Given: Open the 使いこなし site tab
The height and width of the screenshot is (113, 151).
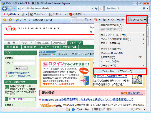Looking at the screenshot, I should pos(43,43).
